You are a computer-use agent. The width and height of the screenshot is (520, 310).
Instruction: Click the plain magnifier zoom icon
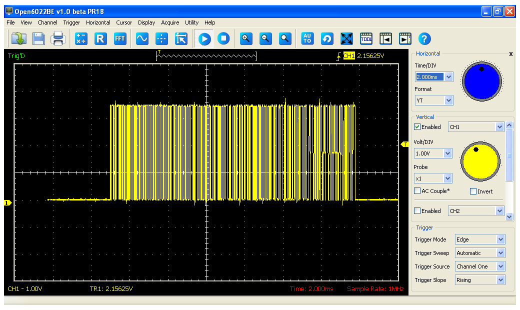(x=285, y=39)
